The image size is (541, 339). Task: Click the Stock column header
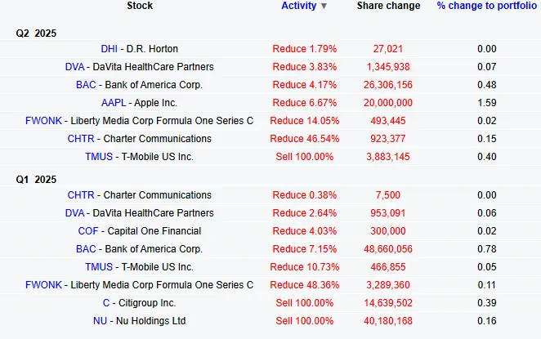pos(140,6)
